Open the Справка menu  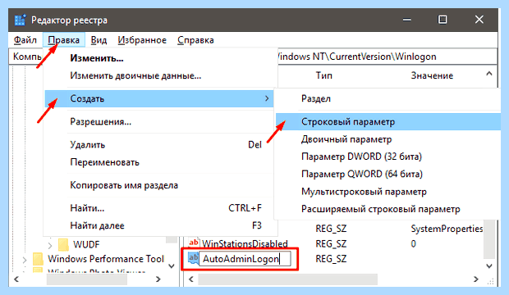(195, 40)
